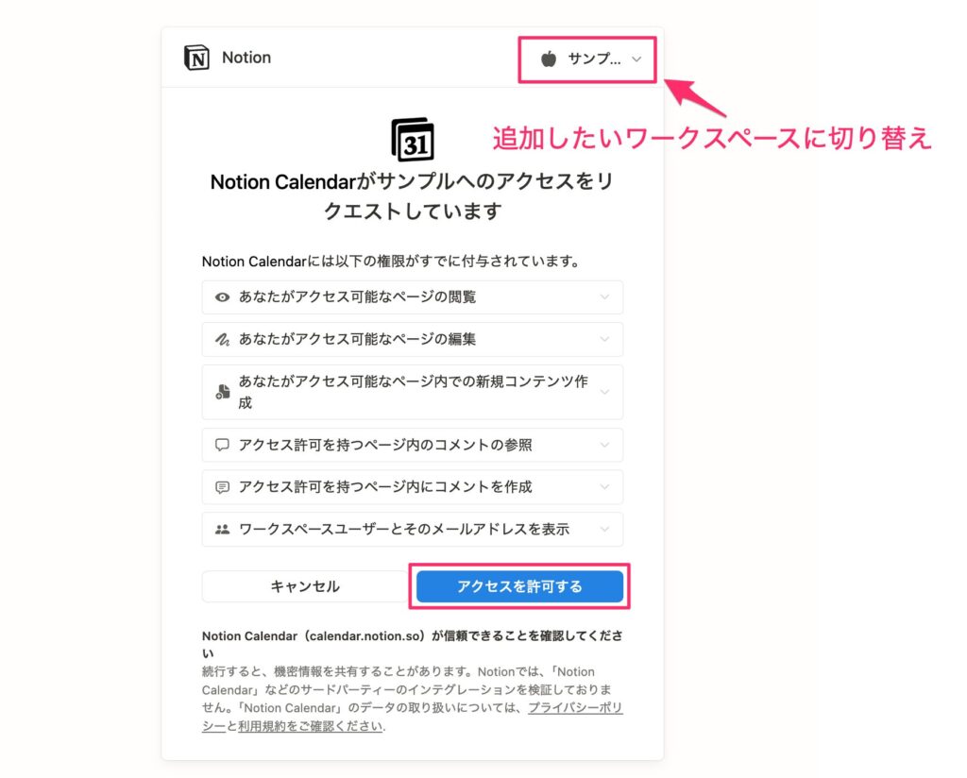Open the サンプ... workspace switcher dropdown
This screenshot has width=967, height=778.
[587, 59]
